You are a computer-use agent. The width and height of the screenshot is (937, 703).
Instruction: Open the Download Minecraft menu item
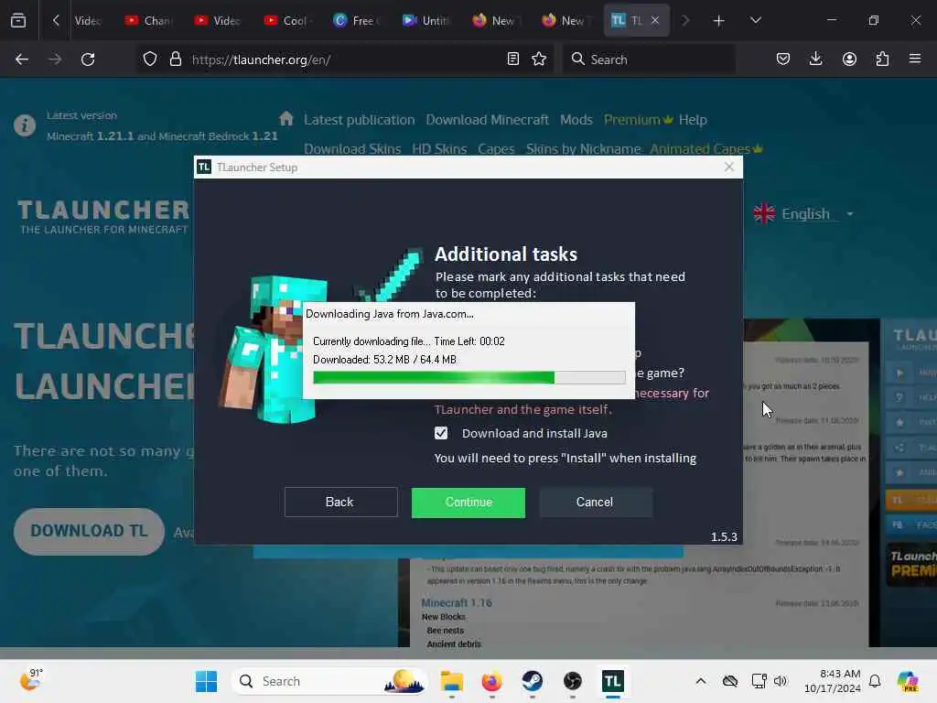tap(487, 120)
